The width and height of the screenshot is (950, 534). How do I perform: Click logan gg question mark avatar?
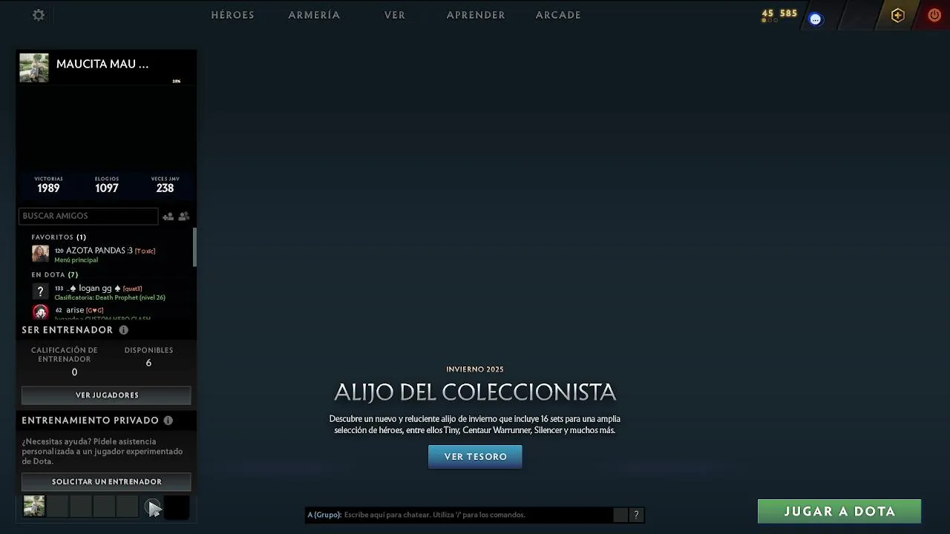[x=40, y=291]
